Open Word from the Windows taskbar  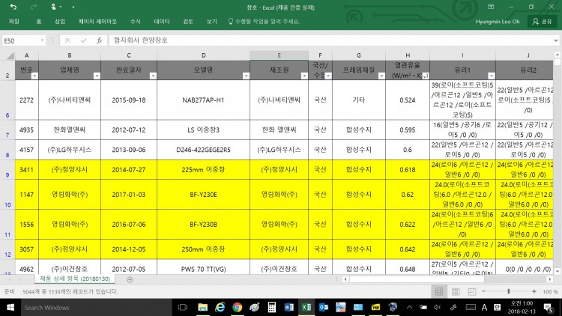tap(288, 307)
